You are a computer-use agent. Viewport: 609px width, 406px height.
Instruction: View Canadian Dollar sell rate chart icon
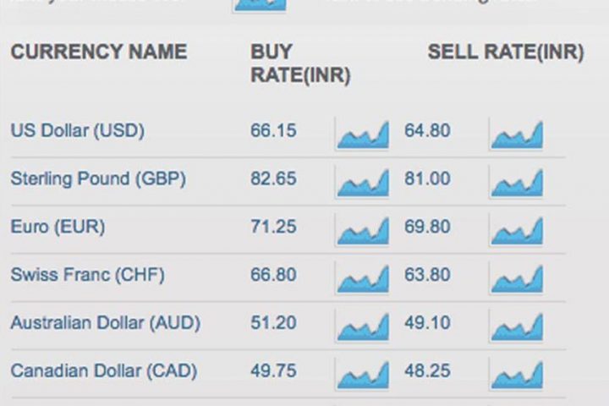click(516, 374)
